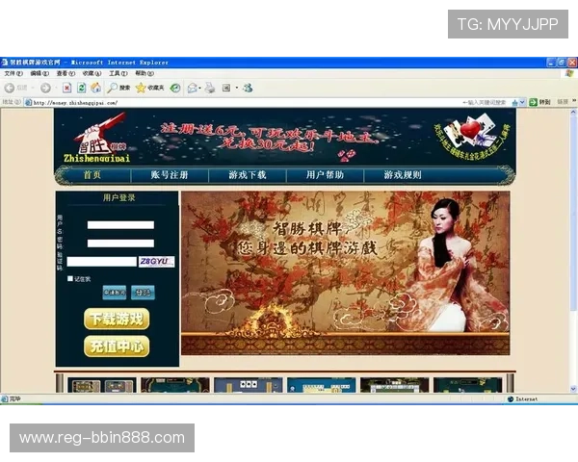
Task: Click the IE Forward arrow button
Action: click(45, 88)
